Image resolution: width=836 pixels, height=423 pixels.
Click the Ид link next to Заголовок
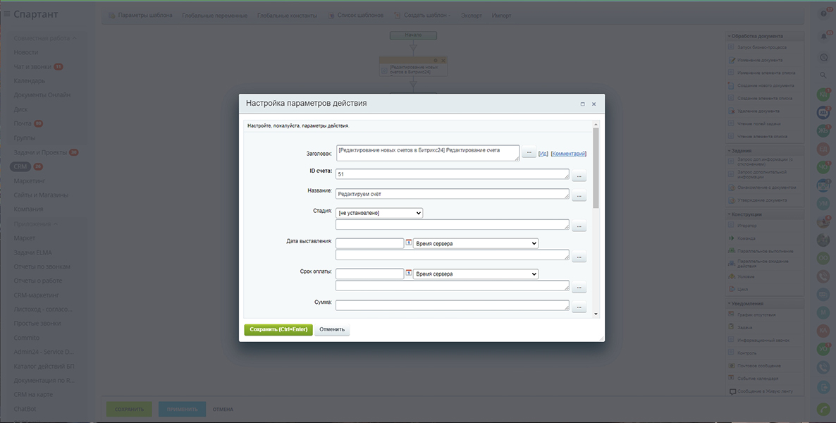tap(543, 153)
